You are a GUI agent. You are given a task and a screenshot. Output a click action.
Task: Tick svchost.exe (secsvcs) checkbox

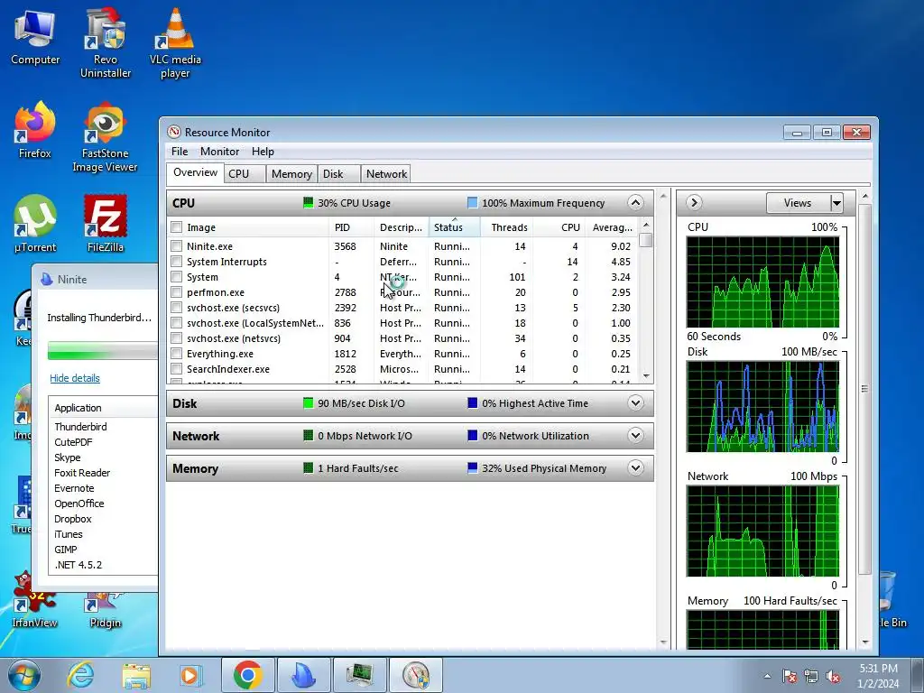pos(176,307)
